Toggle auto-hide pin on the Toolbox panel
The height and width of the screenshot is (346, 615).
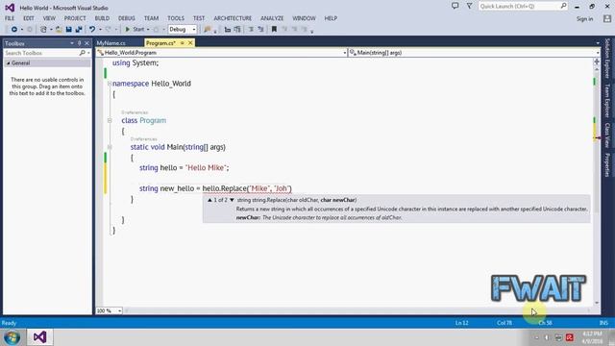(80, 43)
